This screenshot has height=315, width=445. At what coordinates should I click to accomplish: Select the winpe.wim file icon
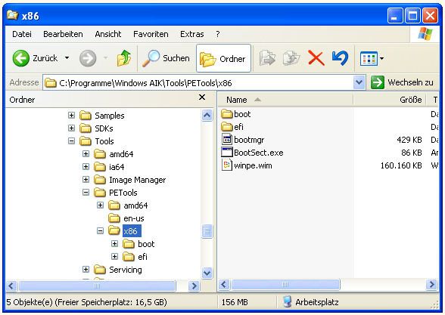(227, 165)
